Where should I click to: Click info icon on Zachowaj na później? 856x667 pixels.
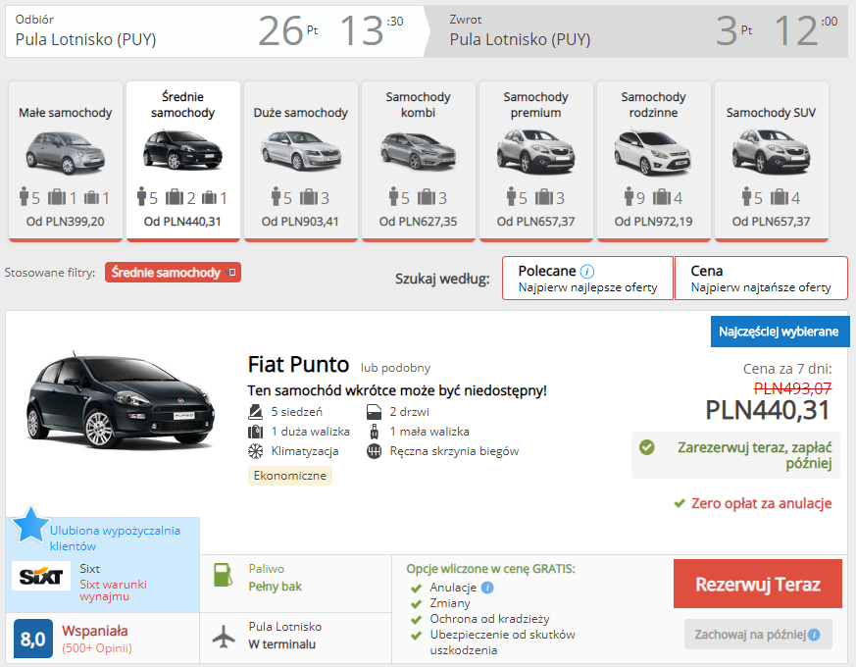tap(814, 635)
